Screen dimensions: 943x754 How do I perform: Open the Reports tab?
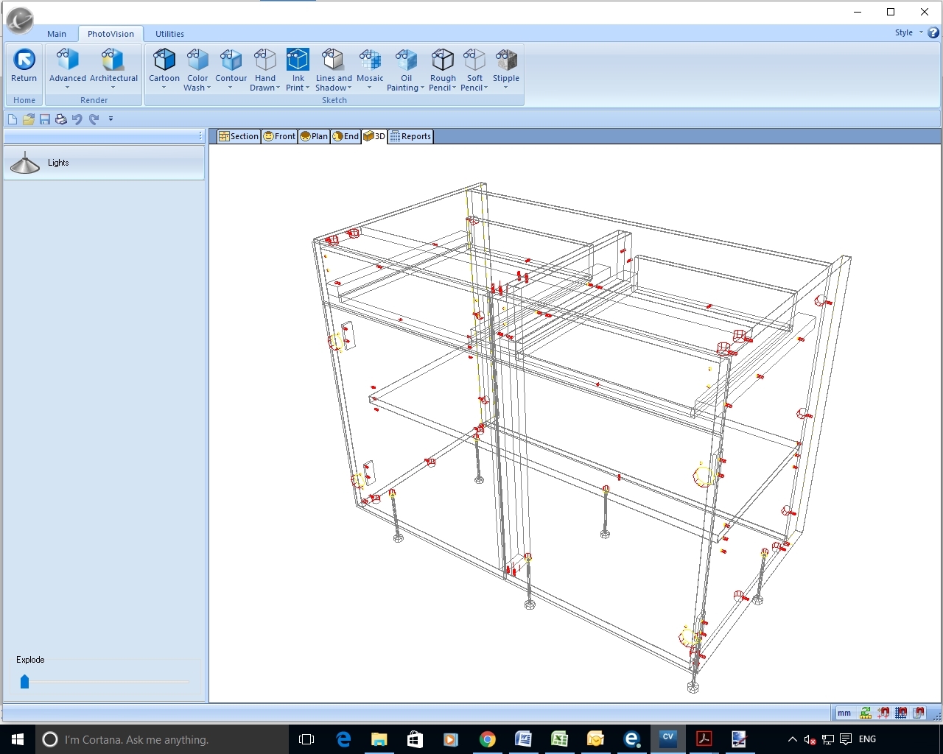[x=410, y=136]
